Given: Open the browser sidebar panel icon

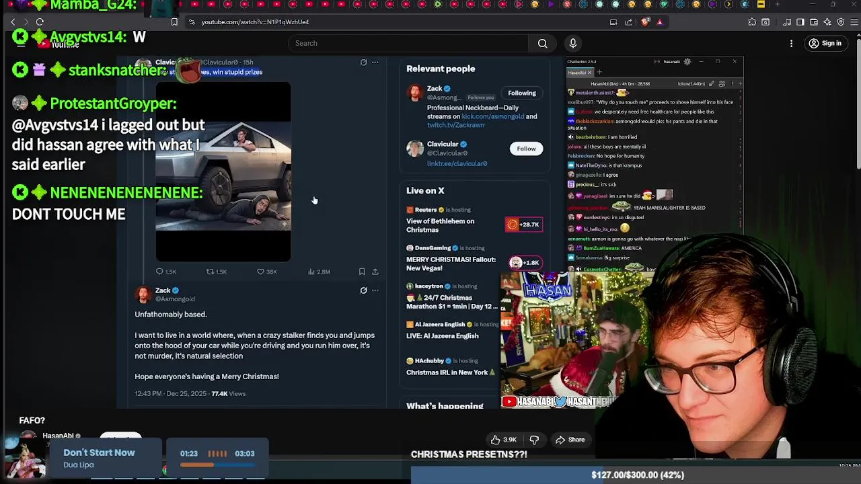Looking at the screenshot, I should [x=800, y=22].
